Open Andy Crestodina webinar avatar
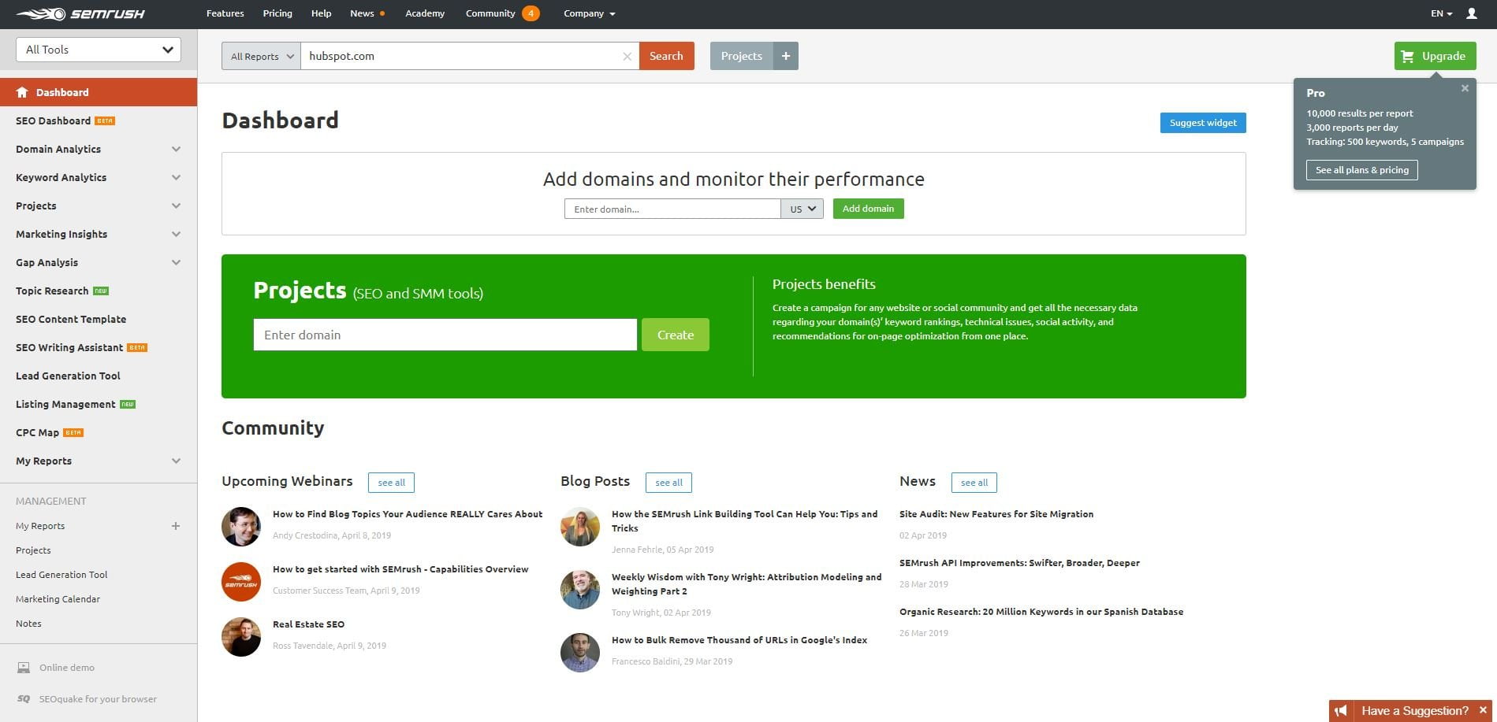 click(x=241, y=527)
